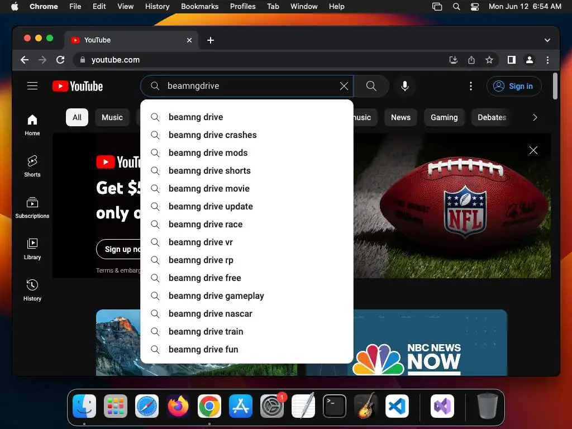Click the Sign up now button
This screenshot has height=429, width=572.
118,249
